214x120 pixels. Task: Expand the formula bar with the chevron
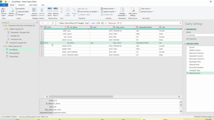(x=180, y=23)
